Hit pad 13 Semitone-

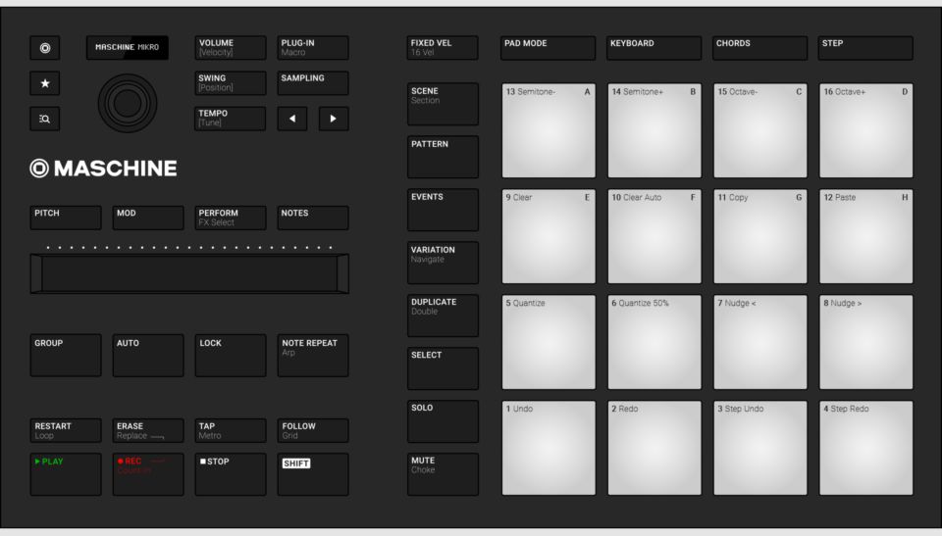[549, 131]
